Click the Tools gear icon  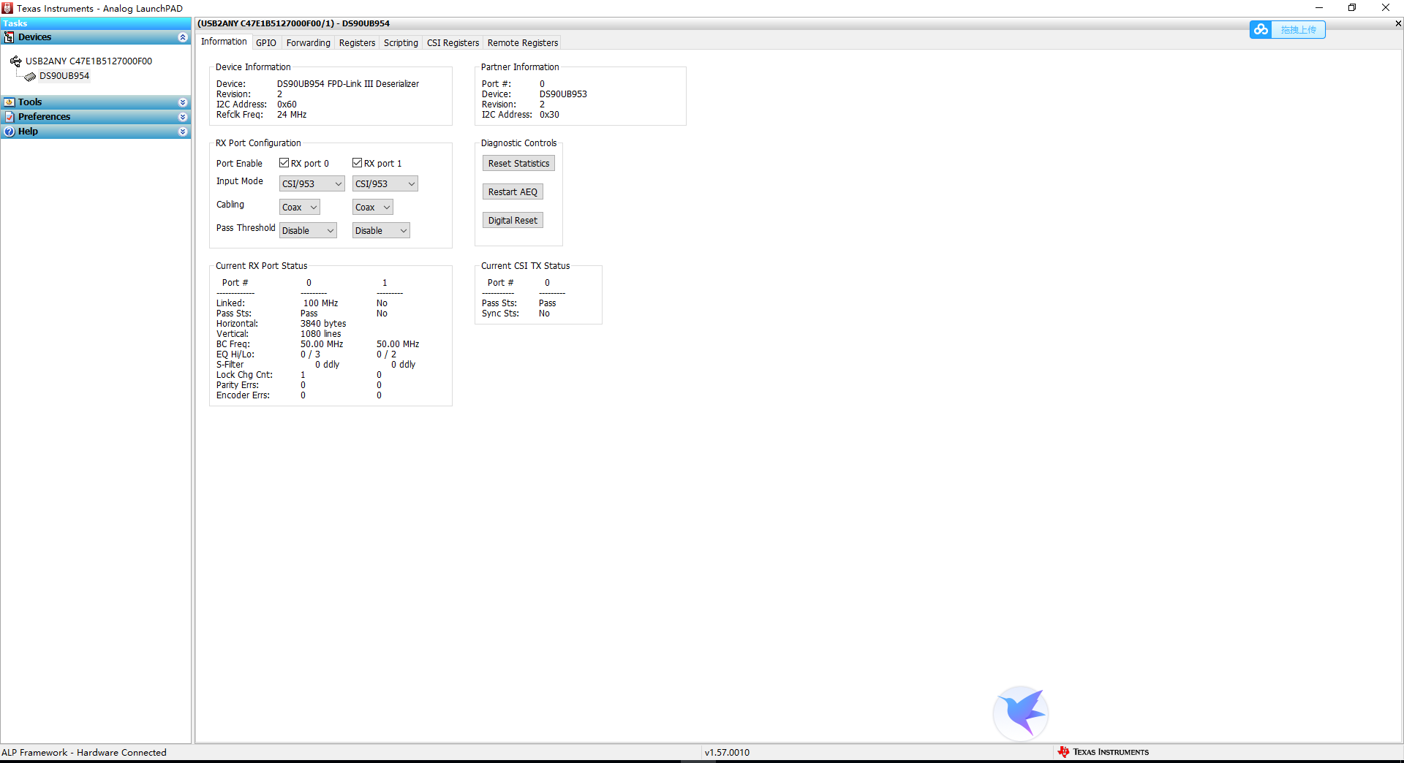(10, 102)
